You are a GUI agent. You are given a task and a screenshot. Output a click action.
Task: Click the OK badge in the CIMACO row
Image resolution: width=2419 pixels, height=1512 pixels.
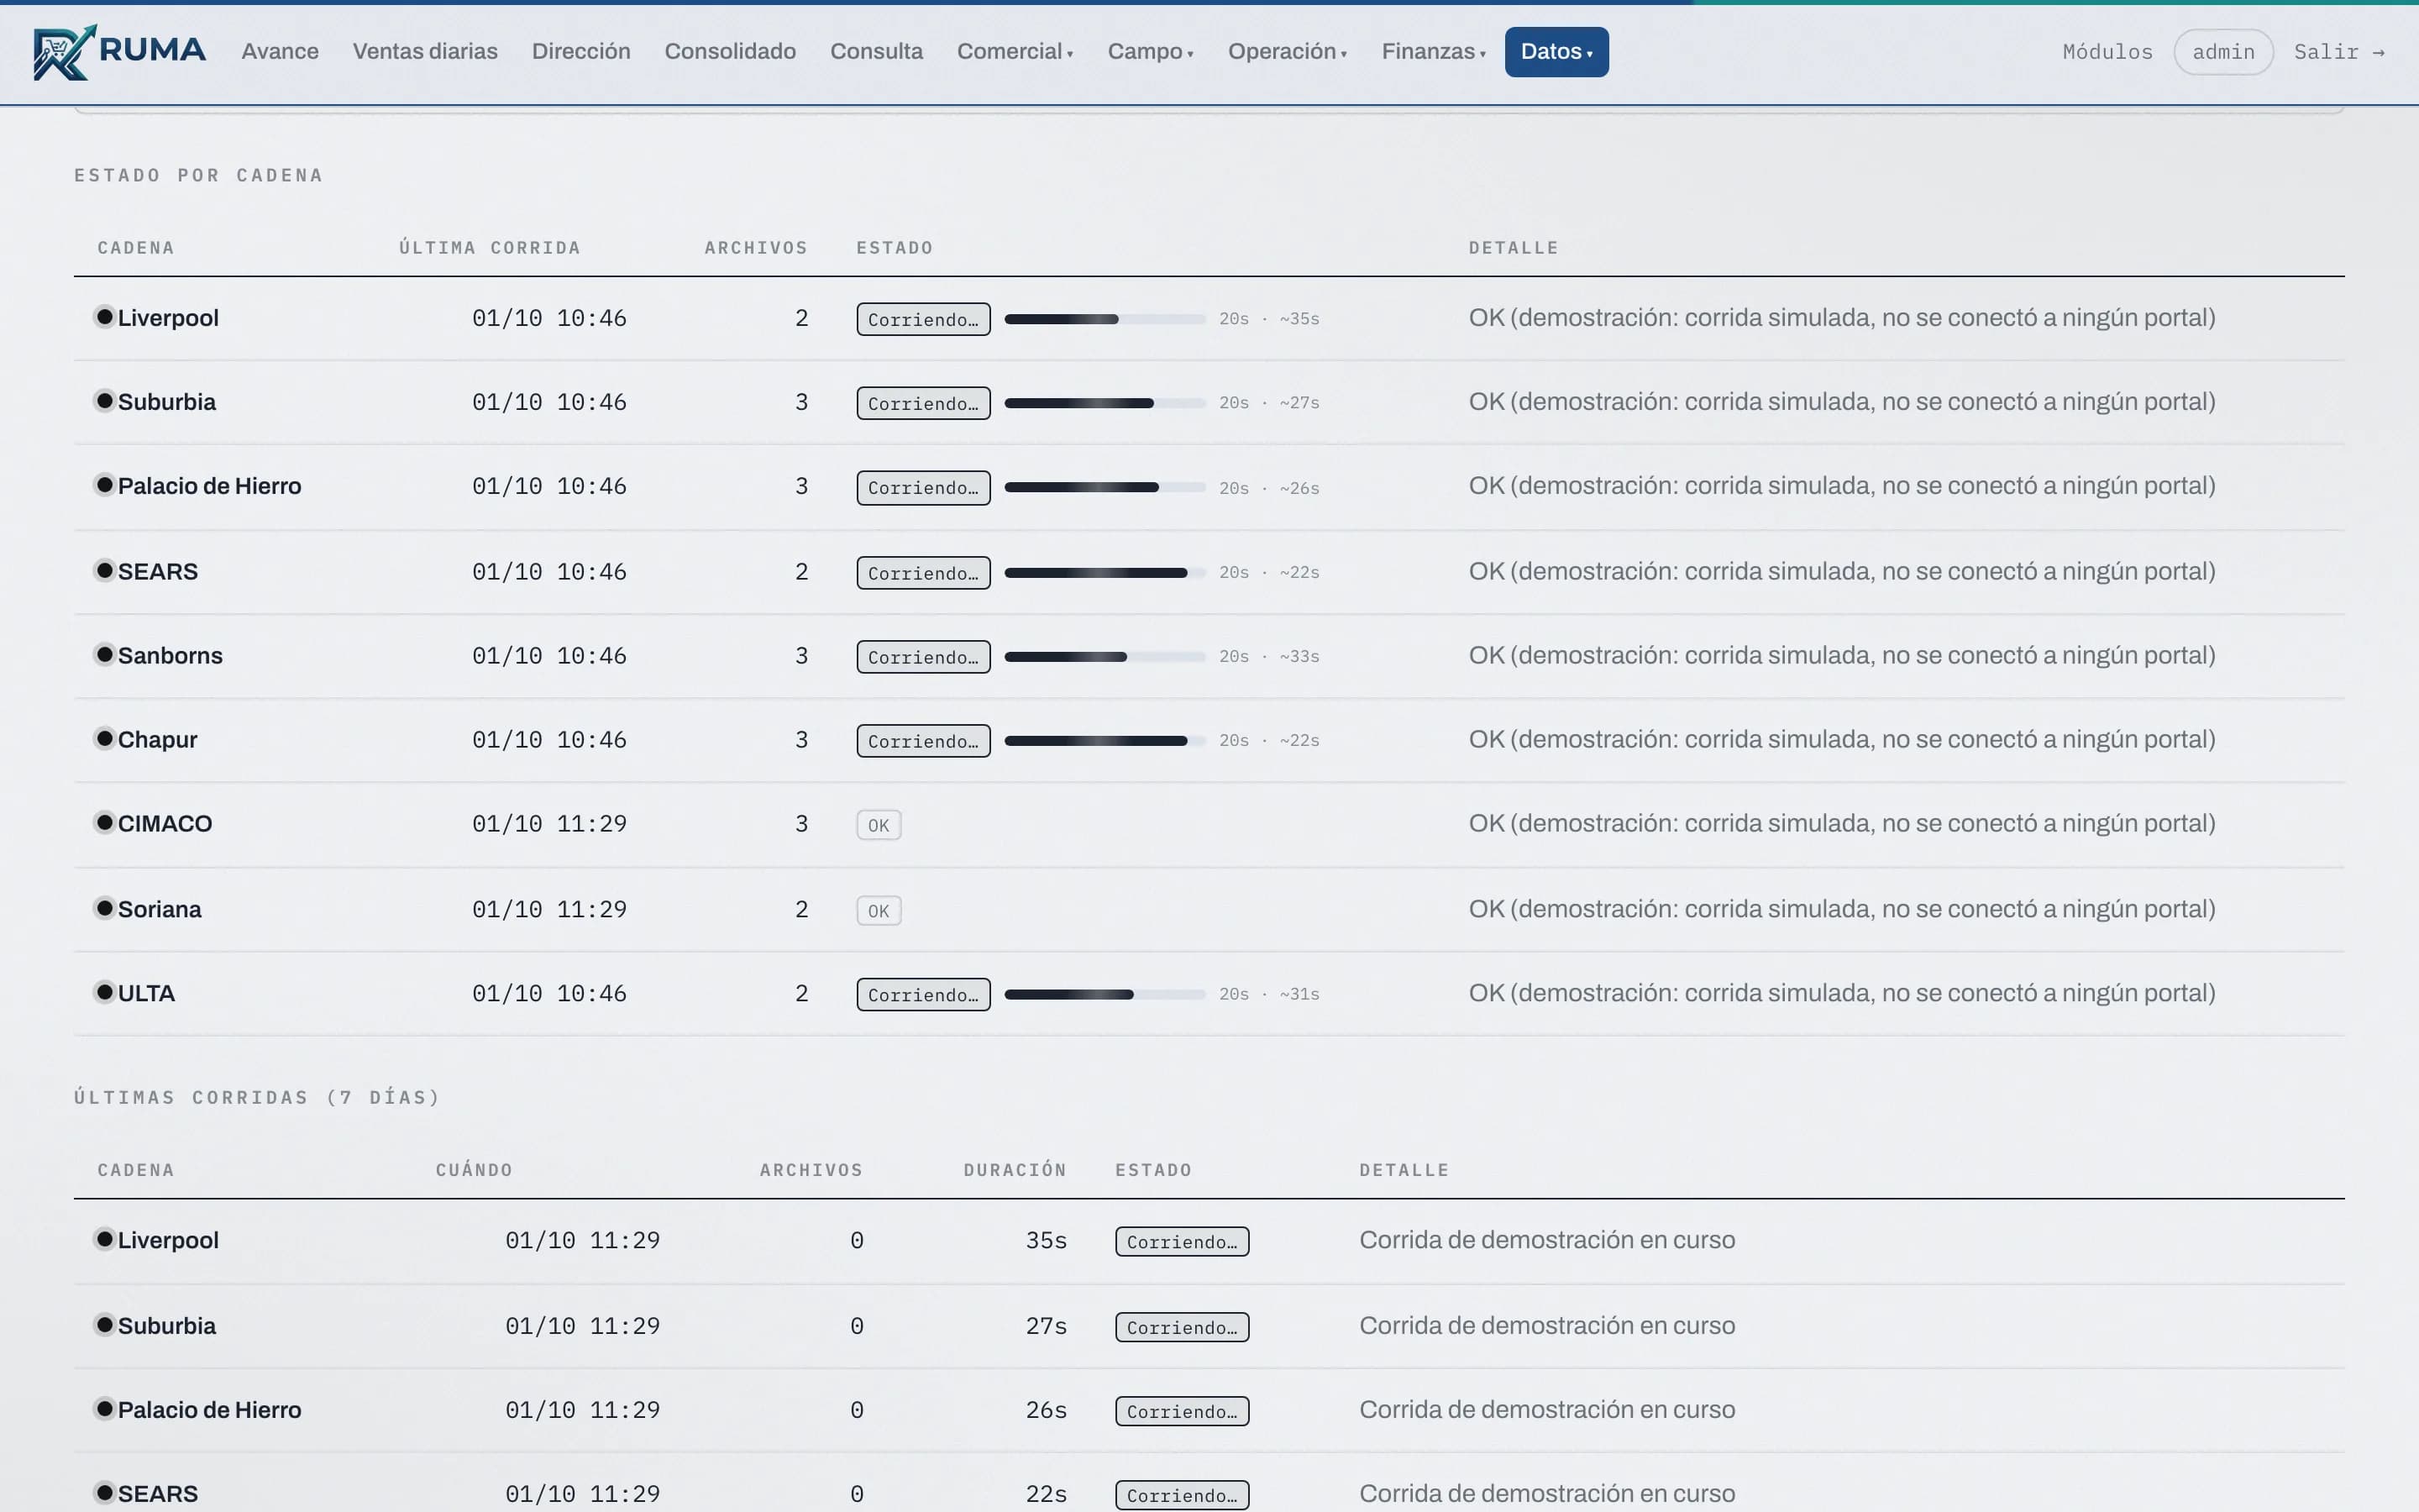pyautogui.click(x=879, y=825)
